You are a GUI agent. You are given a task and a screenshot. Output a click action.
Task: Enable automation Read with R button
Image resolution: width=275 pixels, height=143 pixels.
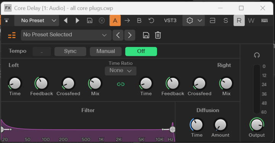239,21
